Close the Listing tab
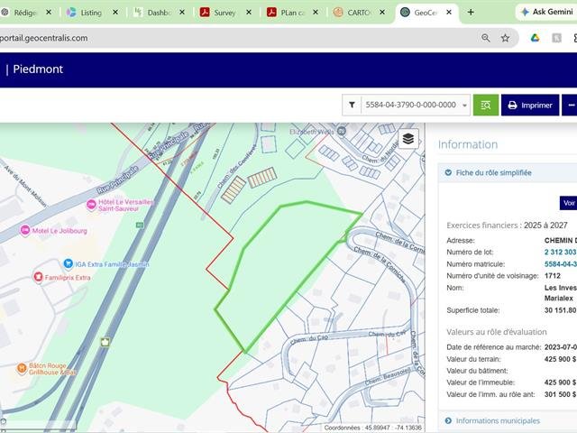The width and height of the screenshot is (577, 433). 115,12
